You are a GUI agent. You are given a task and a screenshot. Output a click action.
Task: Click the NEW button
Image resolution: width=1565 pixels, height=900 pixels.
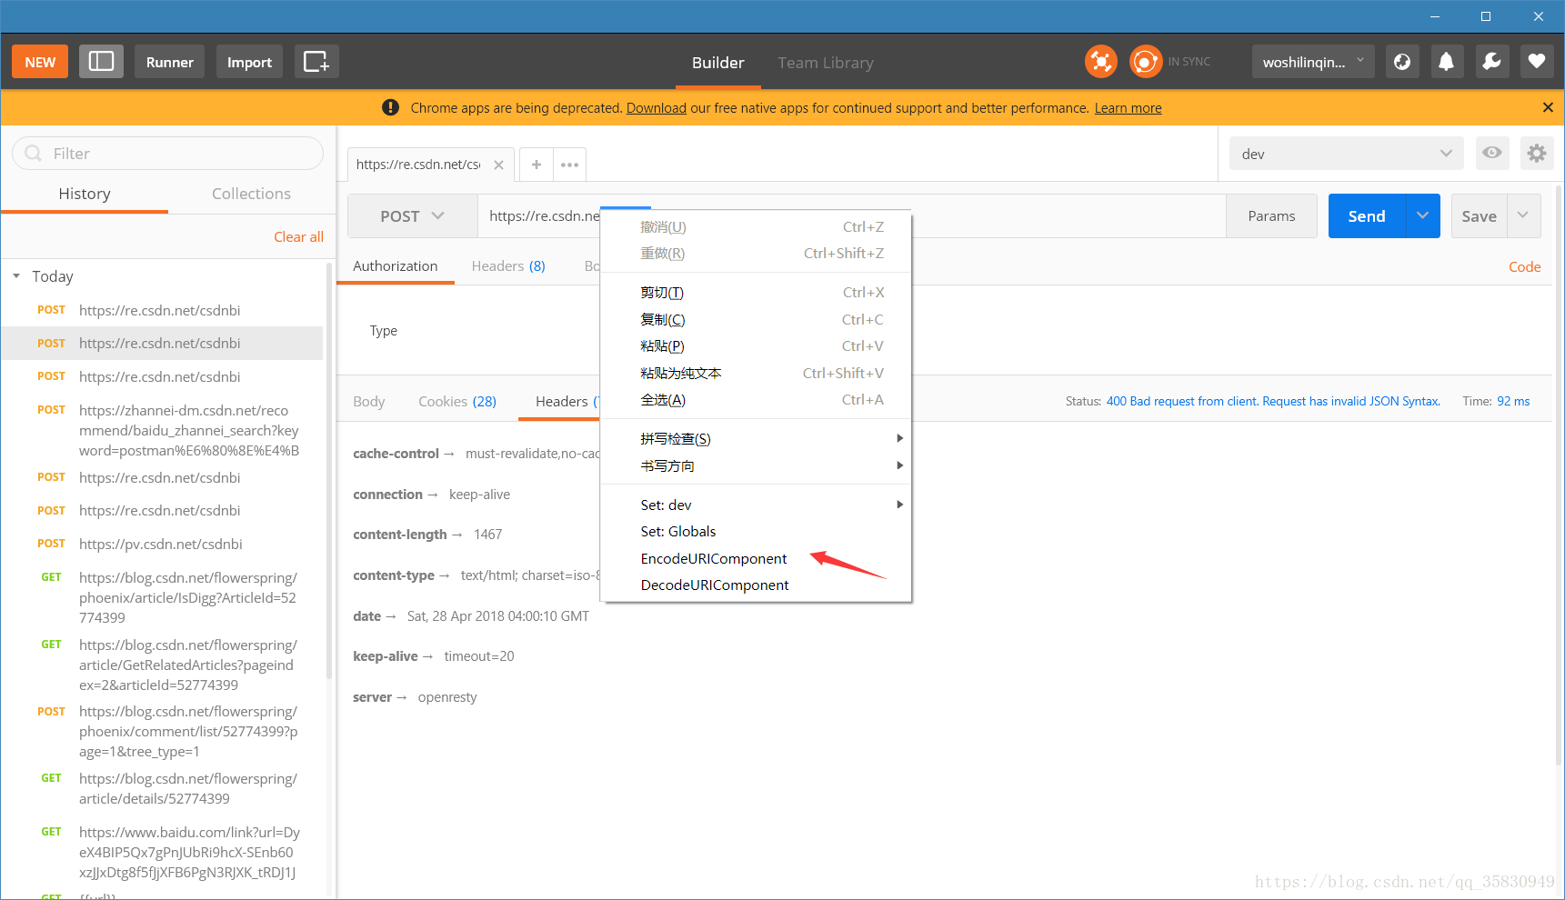point(40,62)
